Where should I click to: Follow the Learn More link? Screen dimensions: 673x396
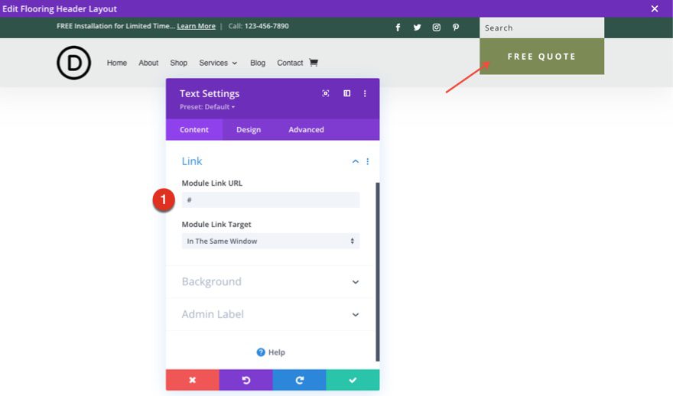tap(196, 26)
